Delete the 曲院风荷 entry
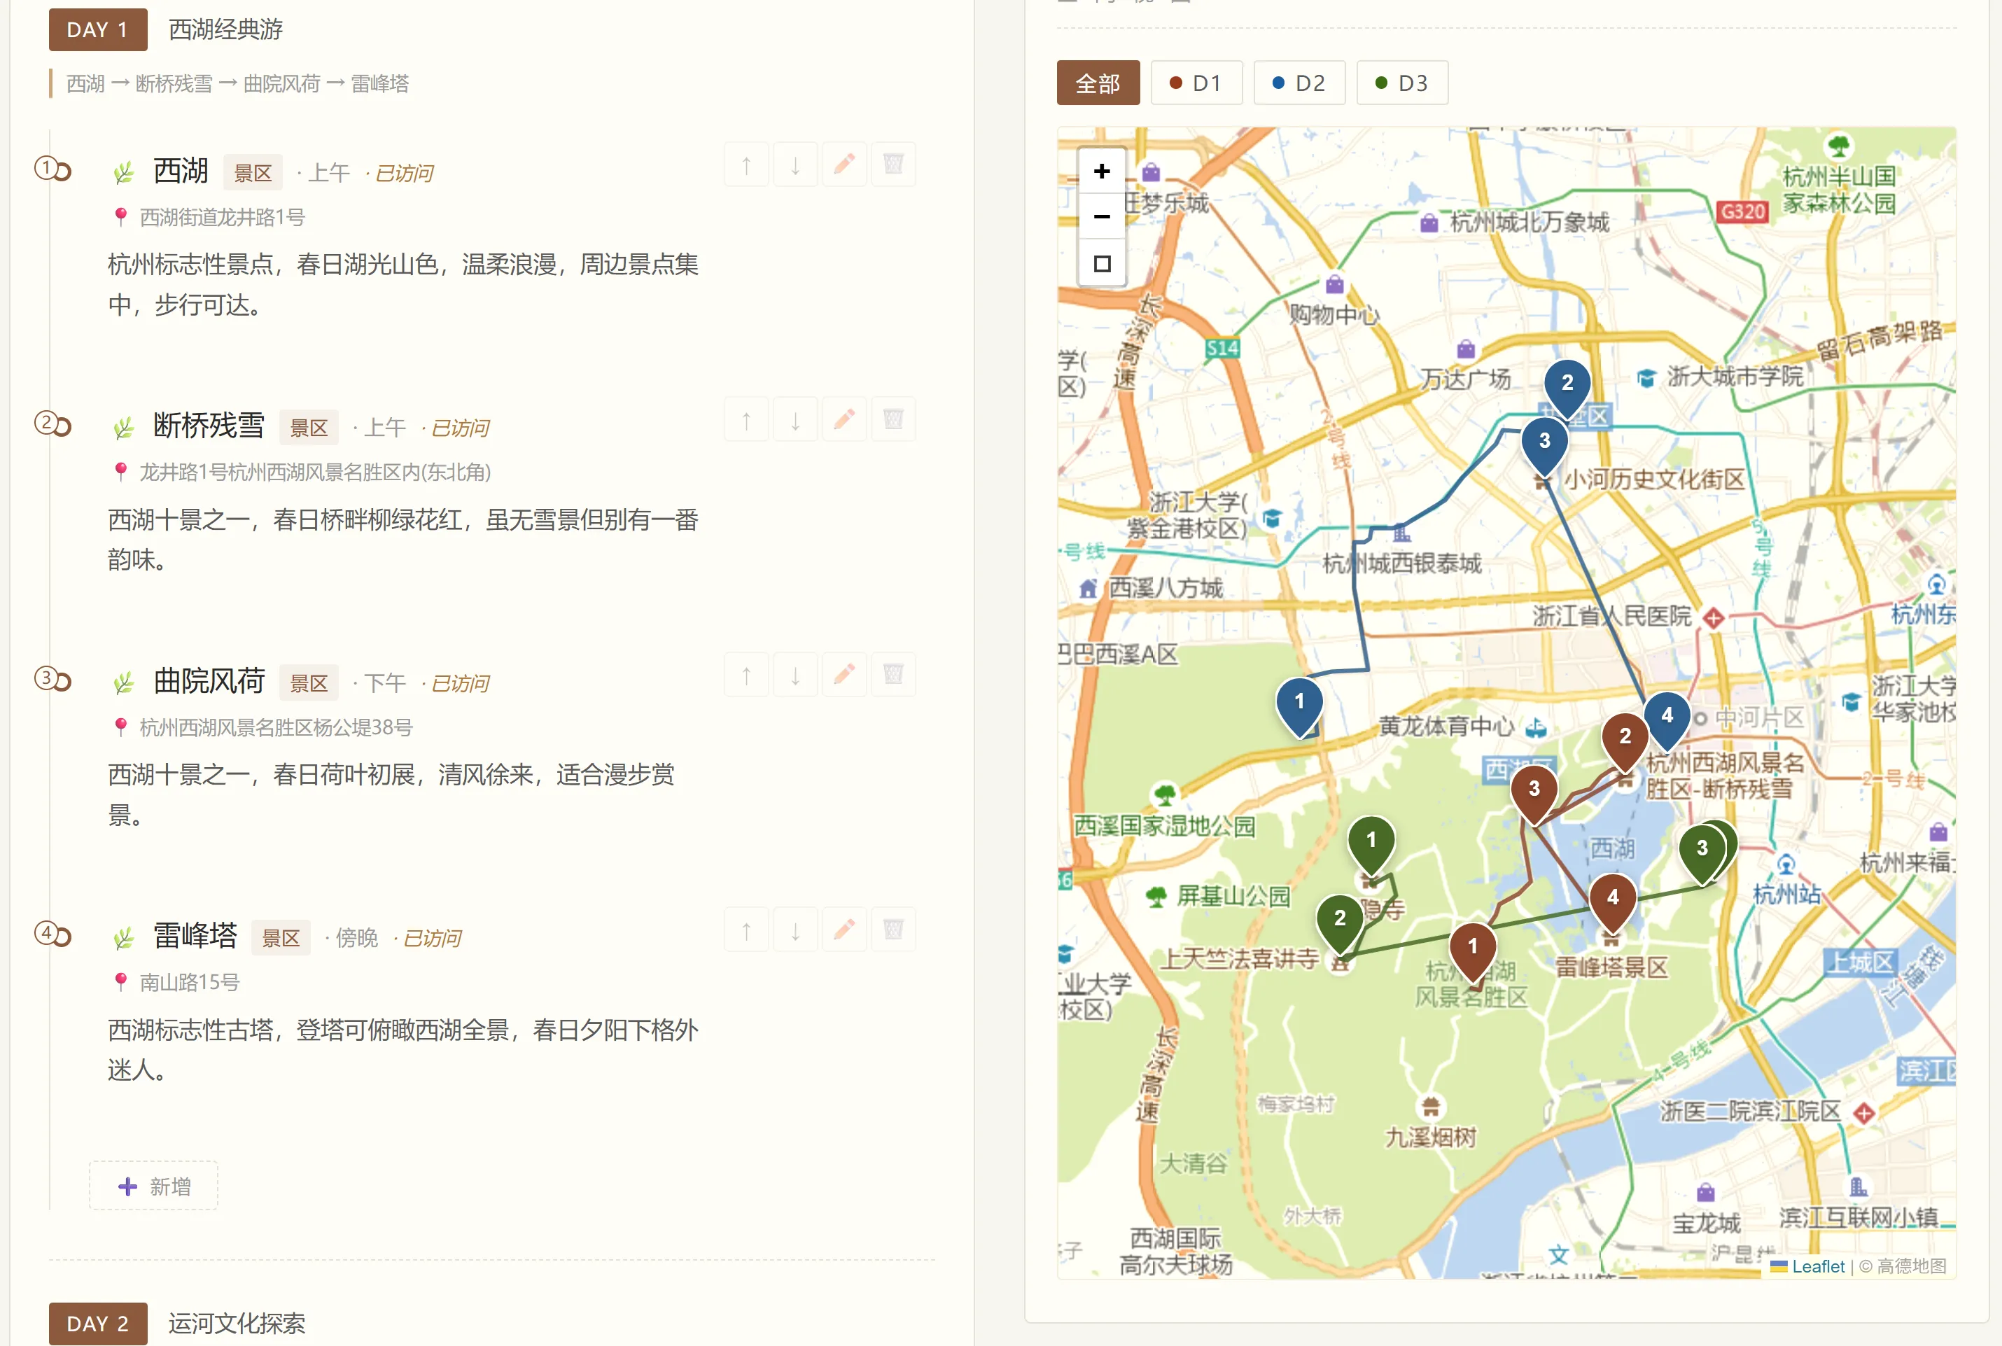 tap(892, 675)
